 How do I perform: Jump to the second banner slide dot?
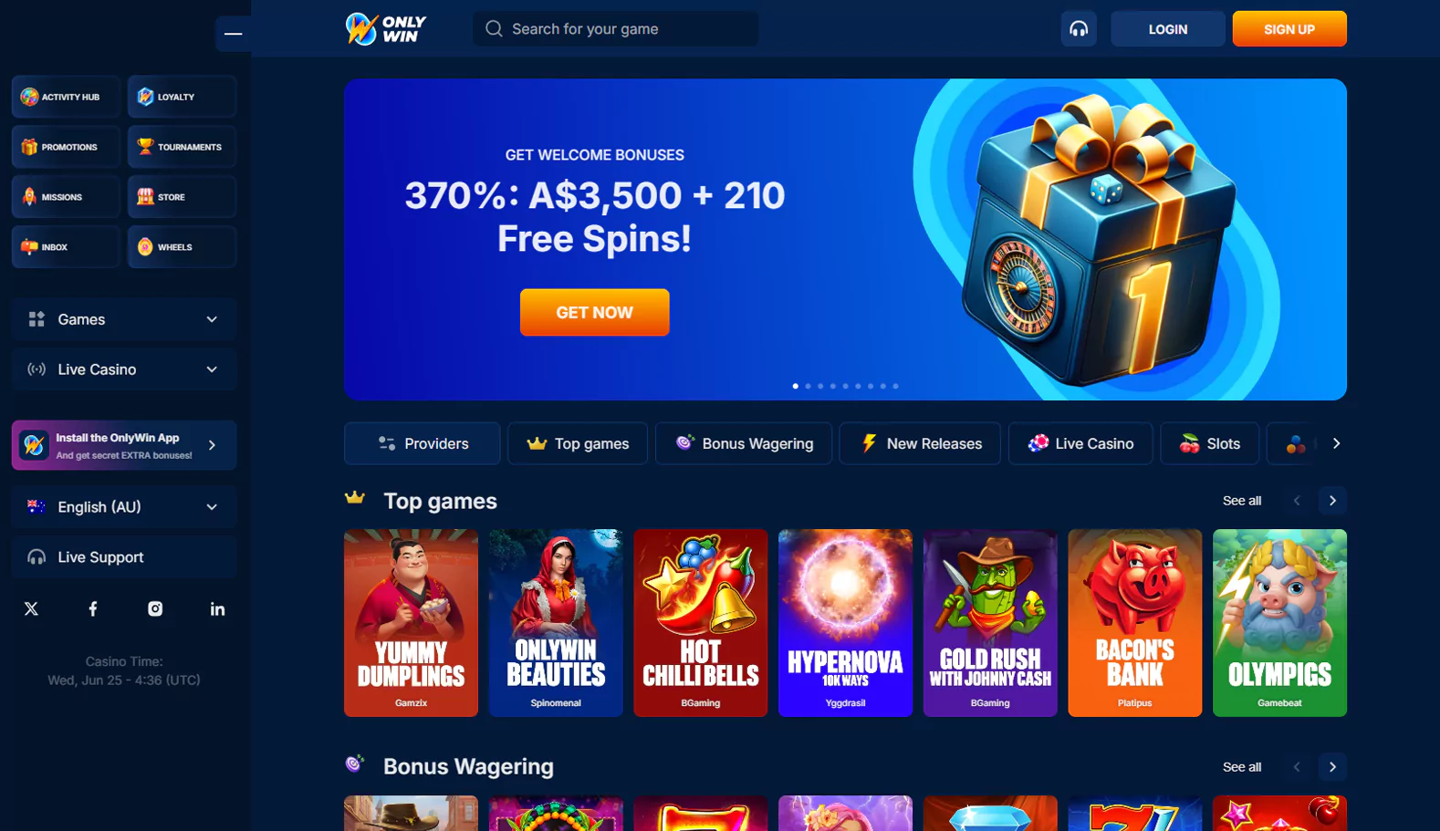(808, 386)
